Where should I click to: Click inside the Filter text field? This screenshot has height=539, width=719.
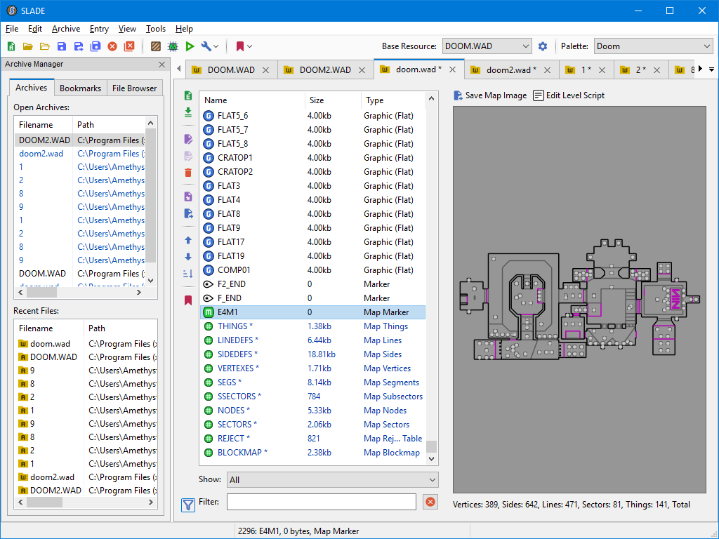coord(322,502)
